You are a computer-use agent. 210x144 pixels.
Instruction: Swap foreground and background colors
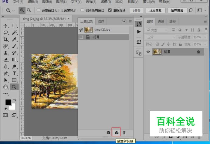(15, 100)
